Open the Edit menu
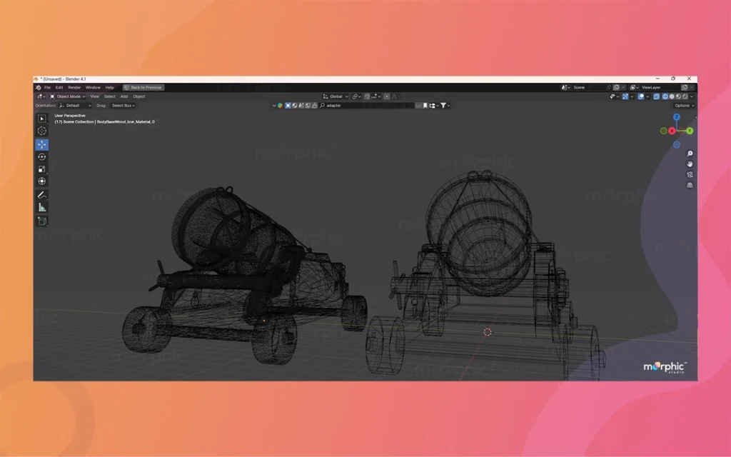 pos(59,87)
